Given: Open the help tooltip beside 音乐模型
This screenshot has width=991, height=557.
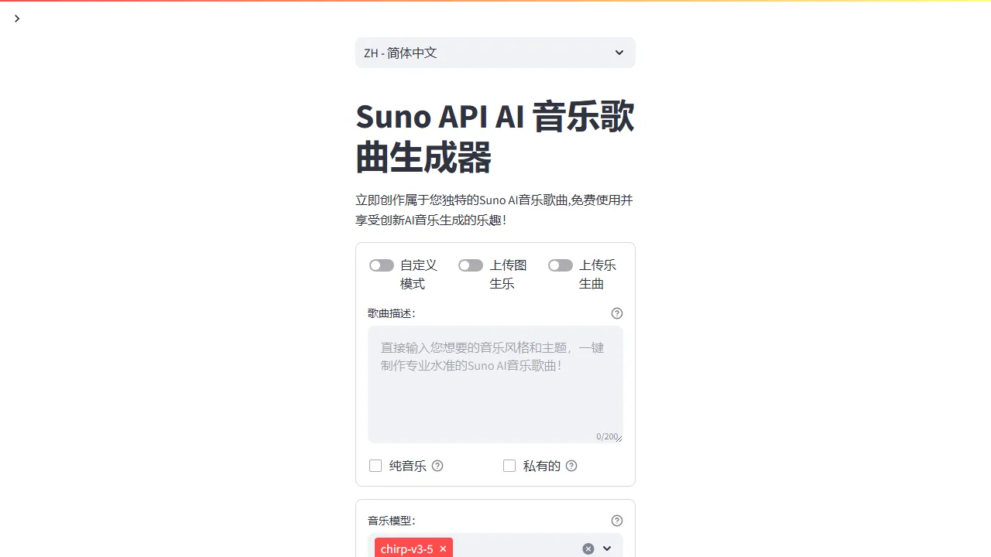Looking at the screenshot, I should (616, 521).
